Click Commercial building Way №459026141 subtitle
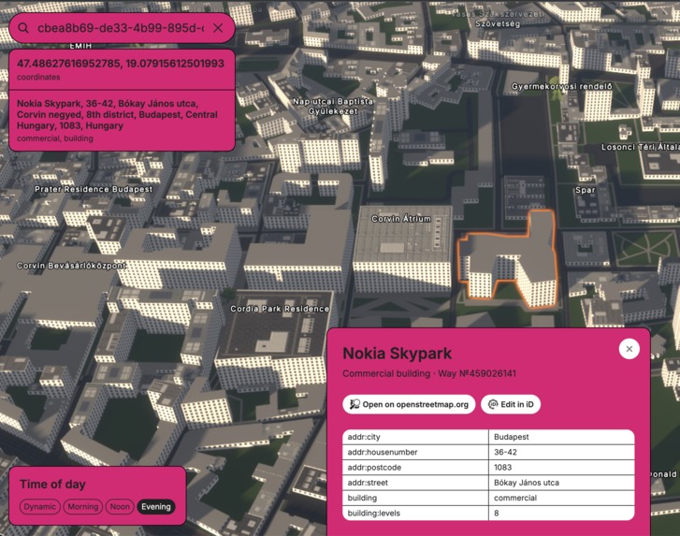Screen dimensions: 680x536 429,373
